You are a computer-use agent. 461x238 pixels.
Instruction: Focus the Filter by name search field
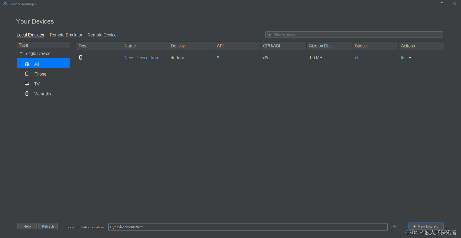(354, 35)
